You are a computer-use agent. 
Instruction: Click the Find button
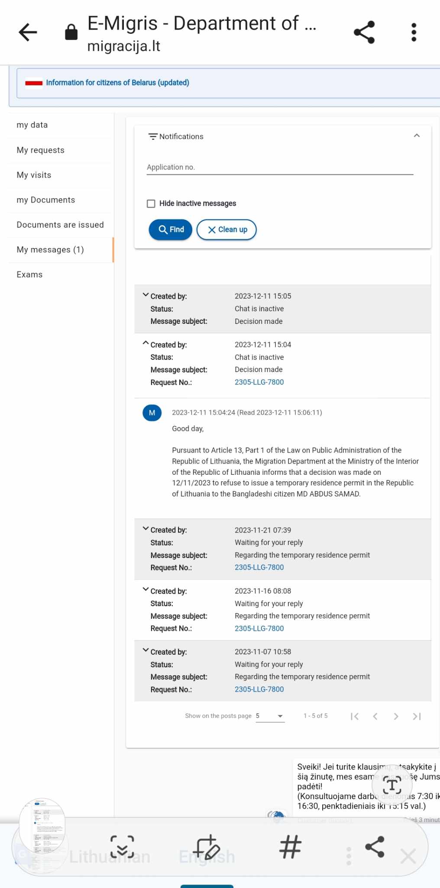(x=171, y=229)
